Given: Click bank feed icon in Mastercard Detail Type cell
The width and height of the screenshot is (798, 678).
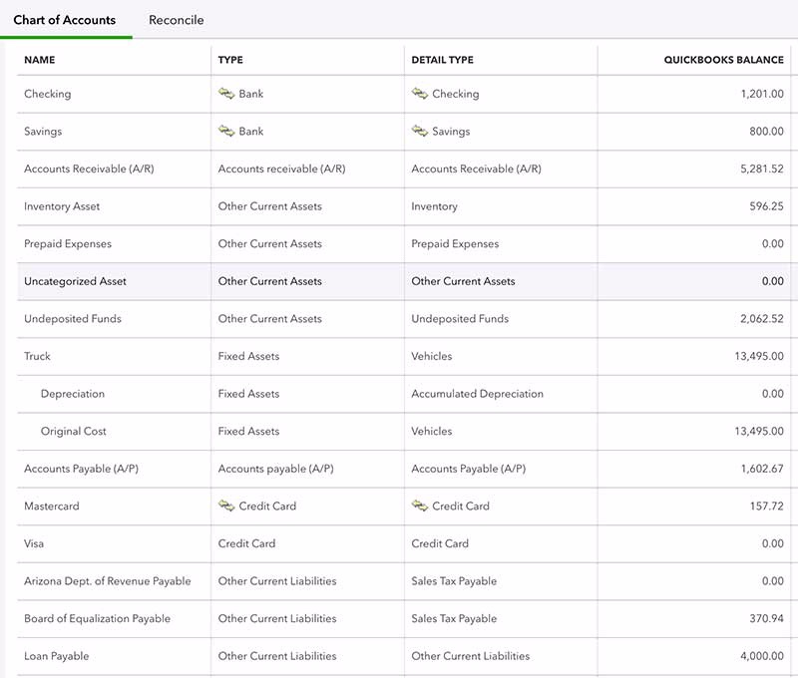Looking at the screenshot, I should coord(419,506).
